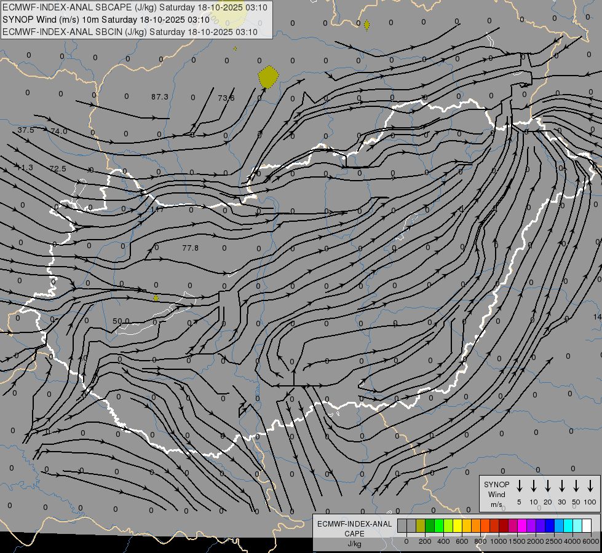Click the ECMWF-INDEX-ANAL CAPE legend label

[354, 529]
